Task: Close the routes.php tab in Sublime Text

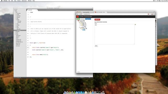Action: click(x=36, y=10)
